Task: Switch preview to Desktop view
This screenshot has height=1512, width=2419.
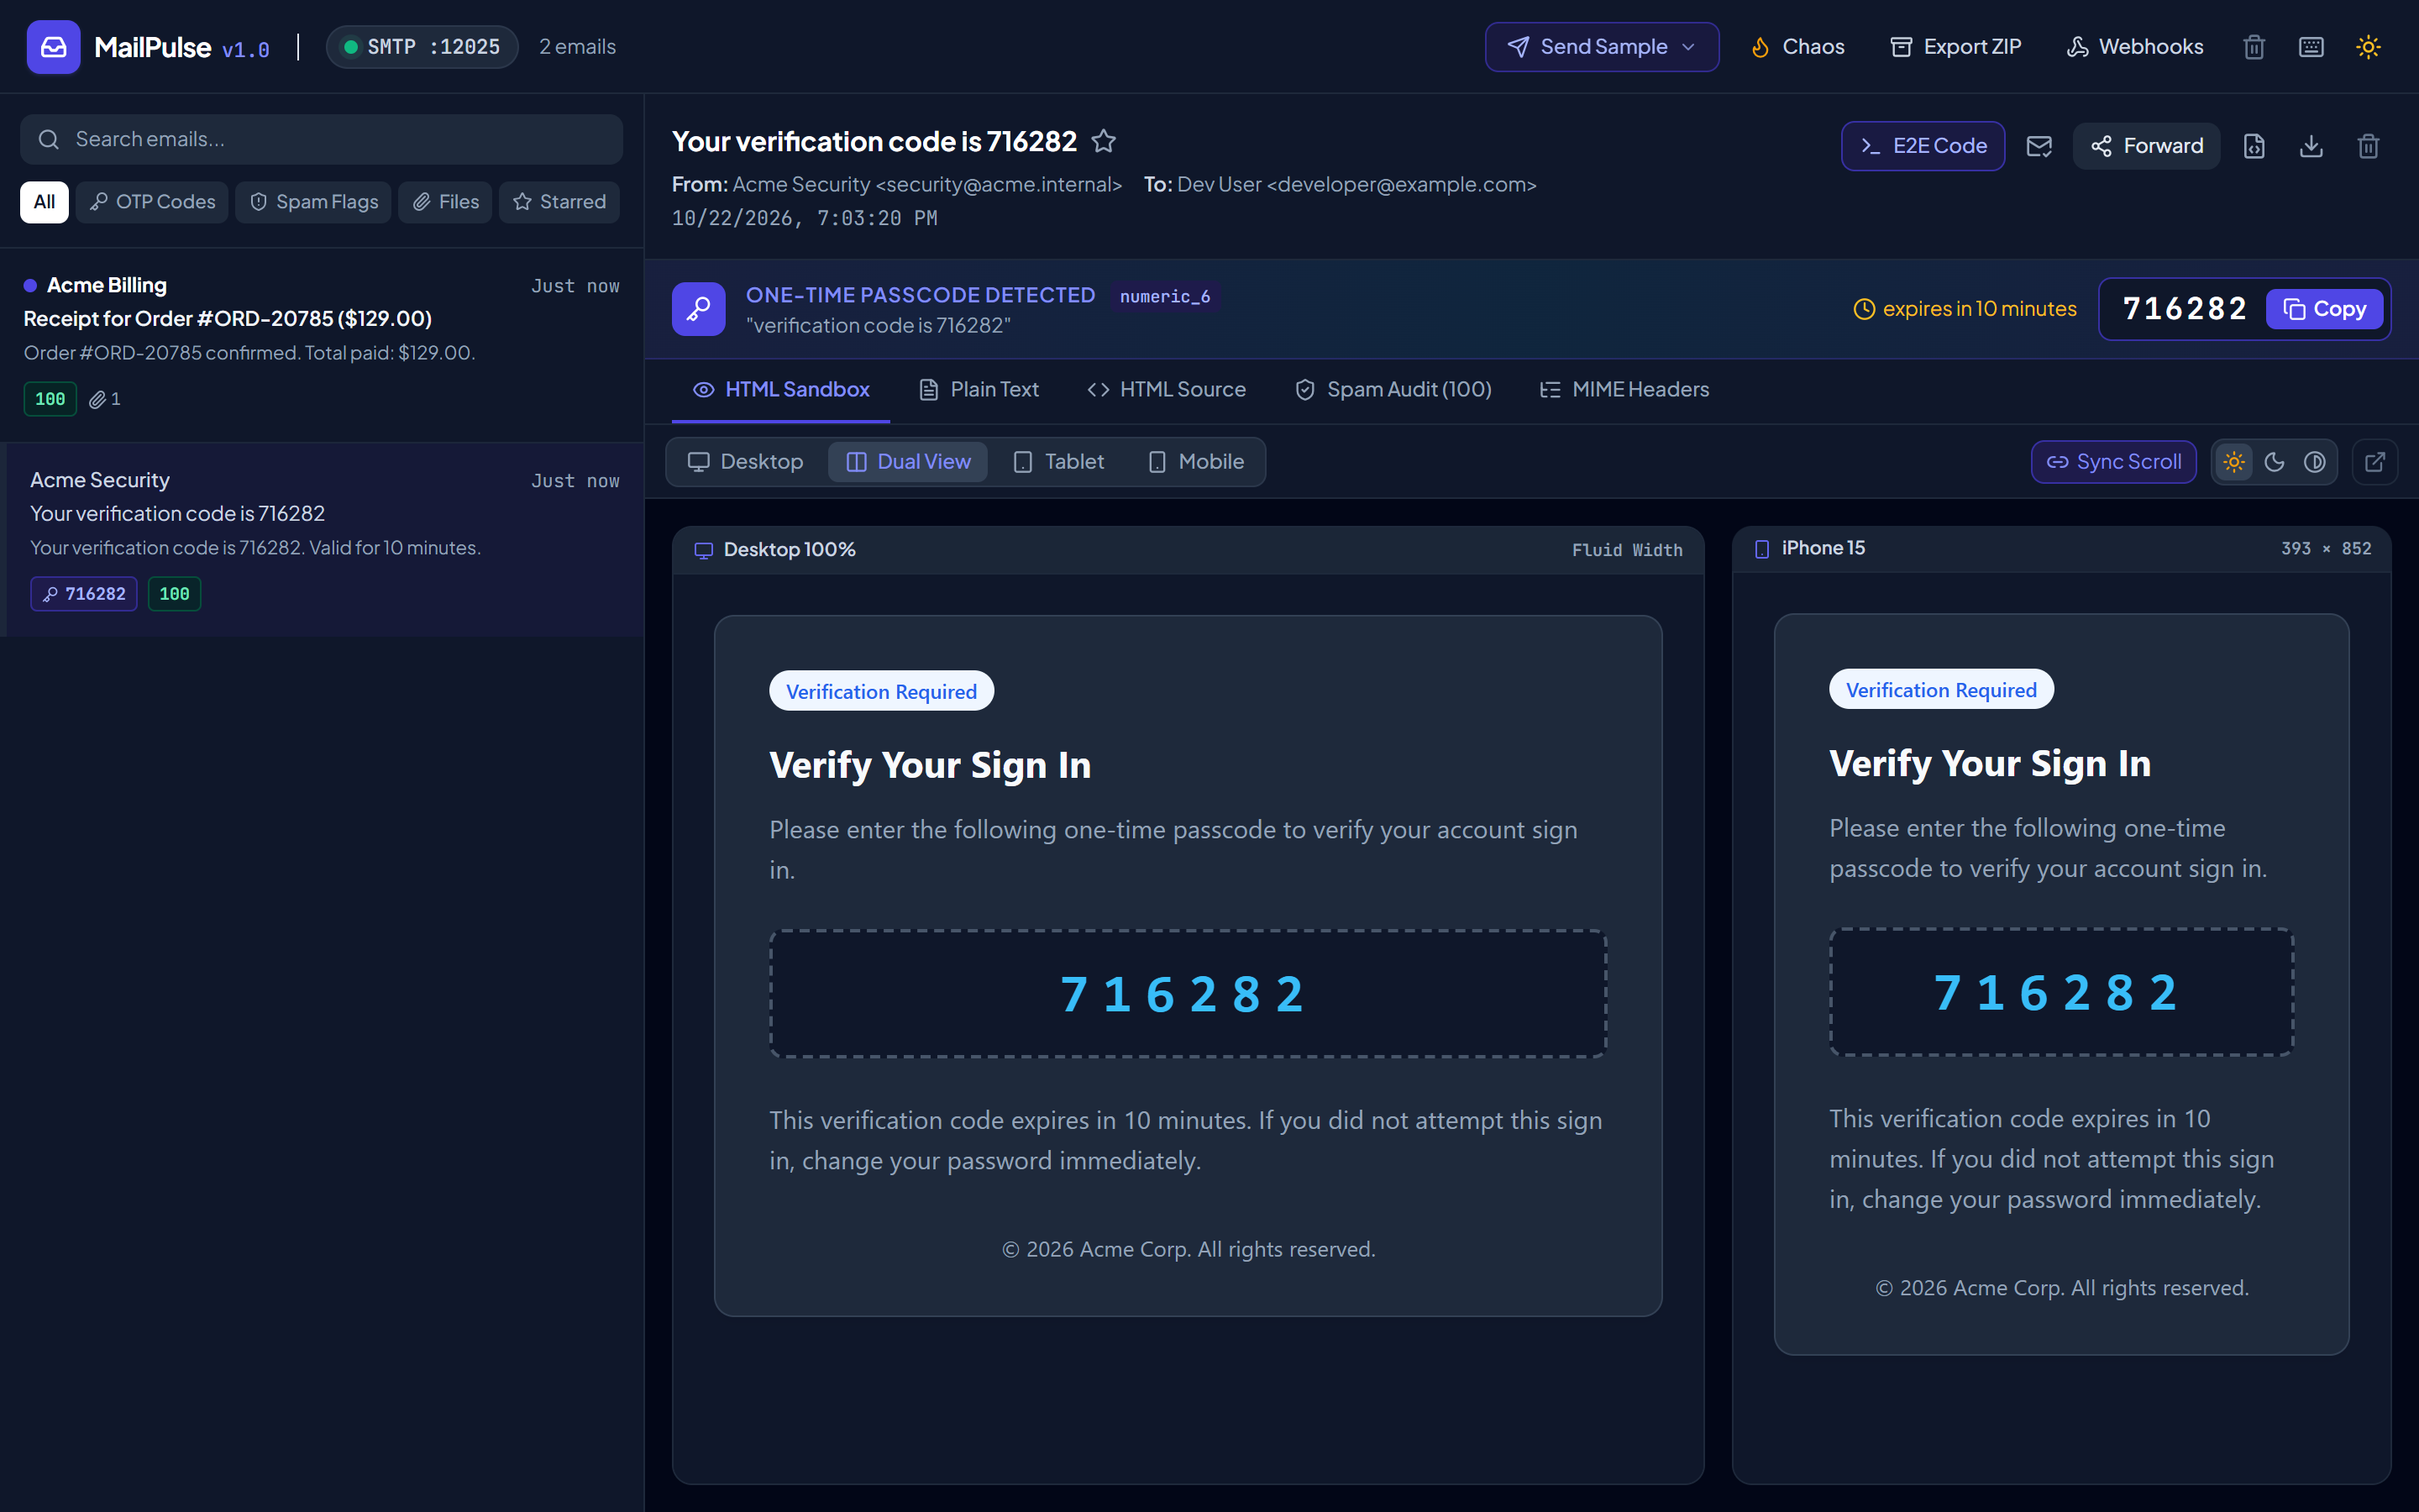Action: pyautogui.click(x=746, y=462)
